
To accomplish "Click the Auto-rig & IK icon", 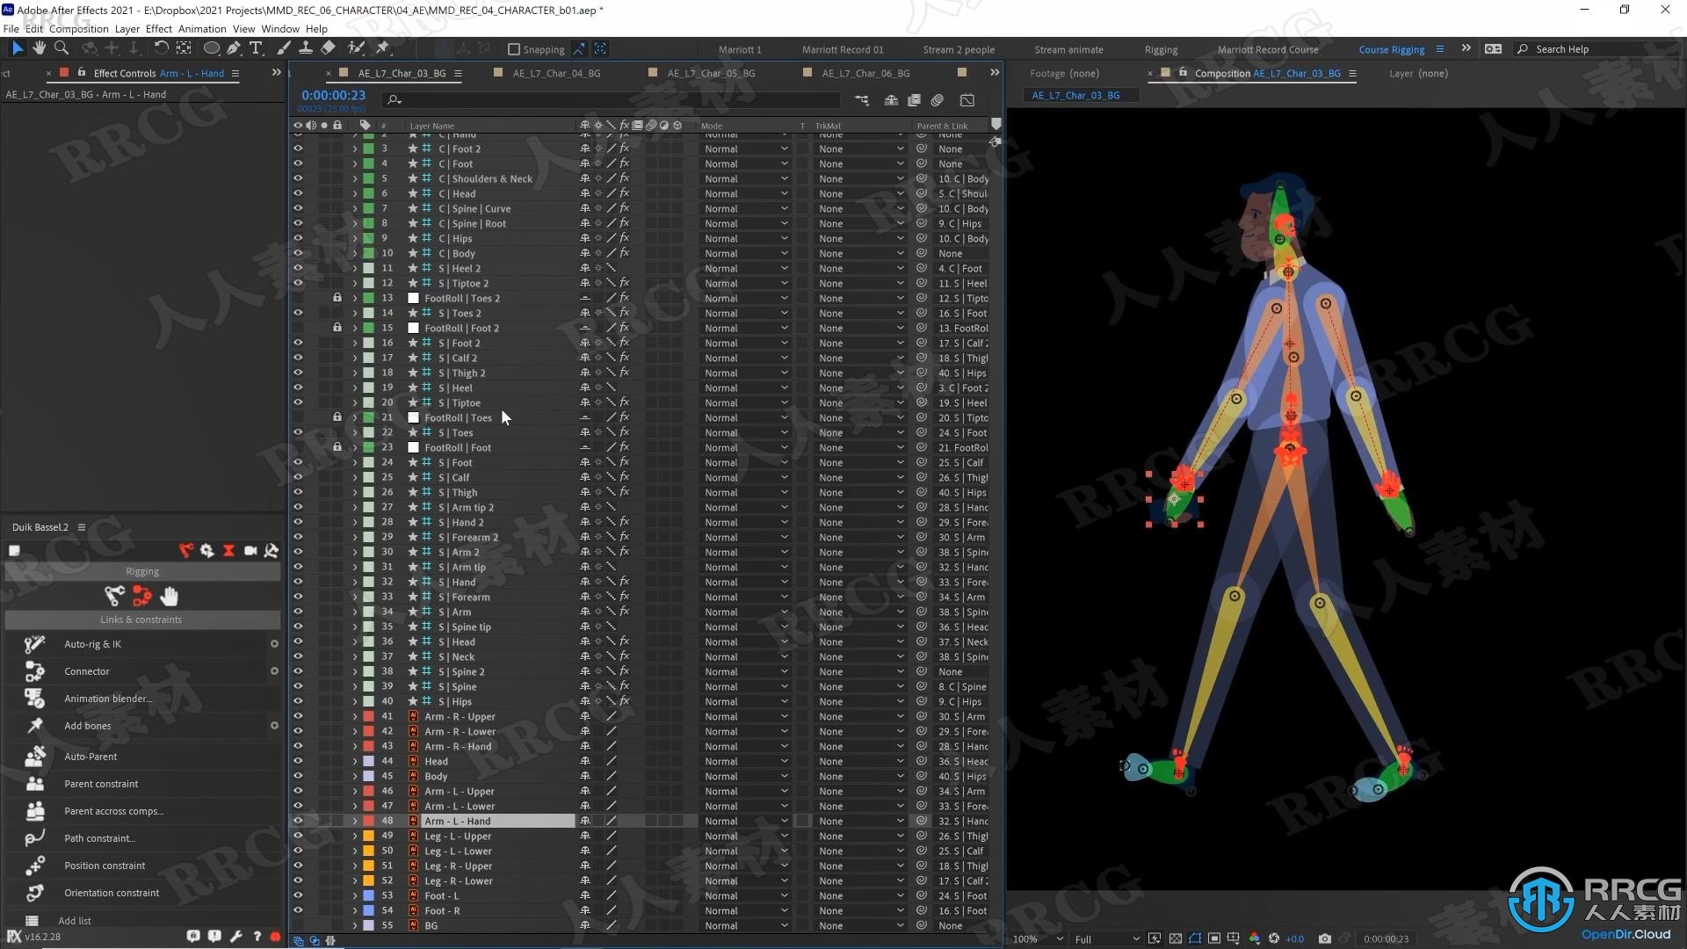I will (36, 644).
